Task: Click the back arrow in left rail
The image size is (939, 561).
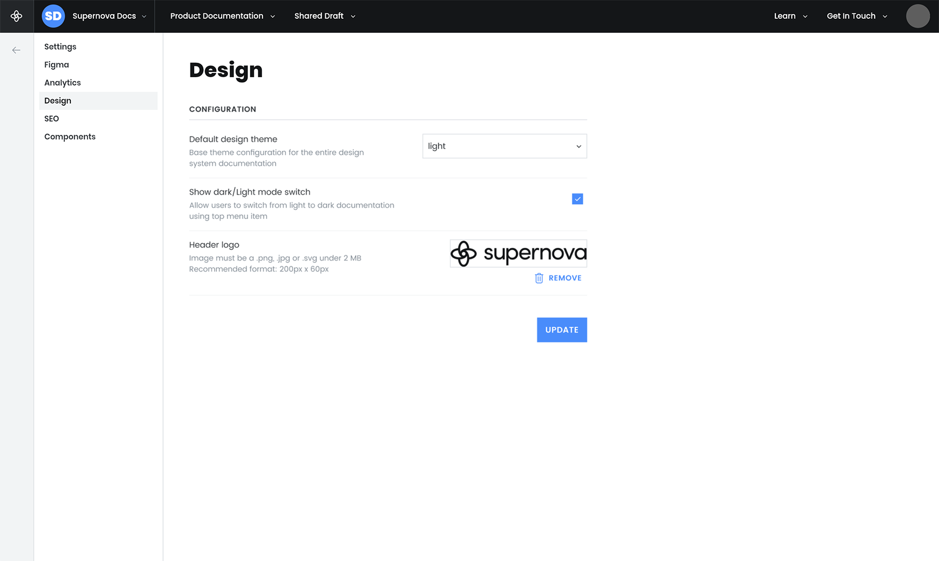Action: 16,50
